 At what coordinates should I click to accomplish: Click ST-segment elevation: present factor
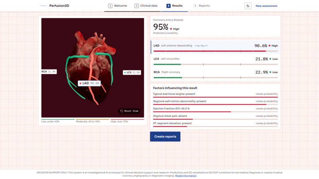tap(215, 124)
